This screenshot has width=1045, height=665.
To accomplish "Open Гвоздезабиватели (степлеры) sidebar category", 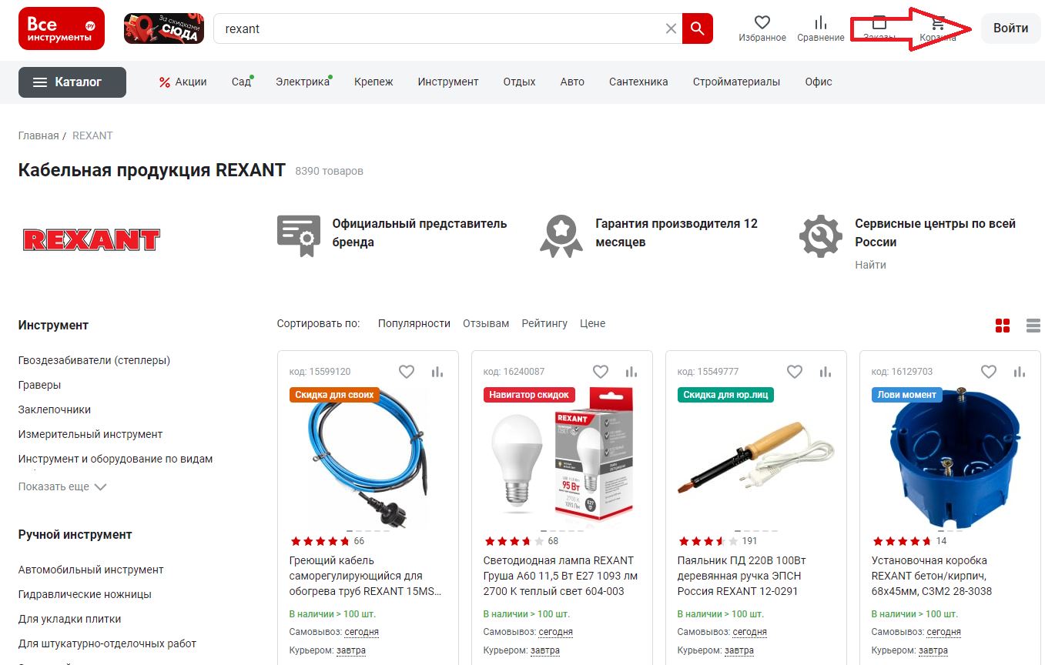I will point(94,360).
